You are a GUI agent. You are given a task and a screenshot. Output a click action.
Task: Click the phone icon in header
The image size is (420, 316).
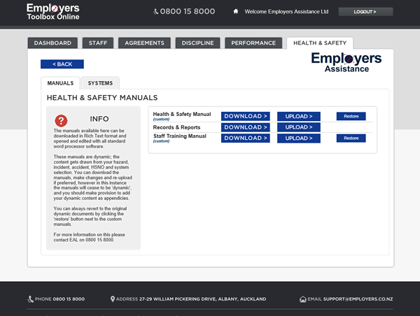click(156, 11)
